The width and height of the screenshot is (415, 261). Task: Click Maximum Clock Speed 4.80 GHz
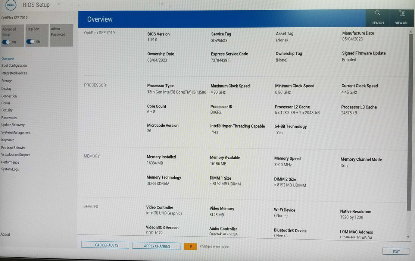[218, 92]
